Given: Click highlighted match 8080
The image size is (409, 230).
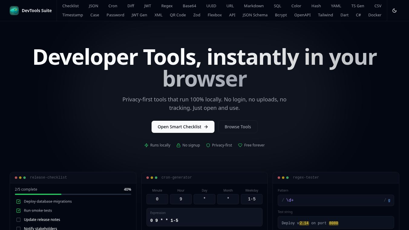Looking at the screenshot, I should tap(334, 223).
